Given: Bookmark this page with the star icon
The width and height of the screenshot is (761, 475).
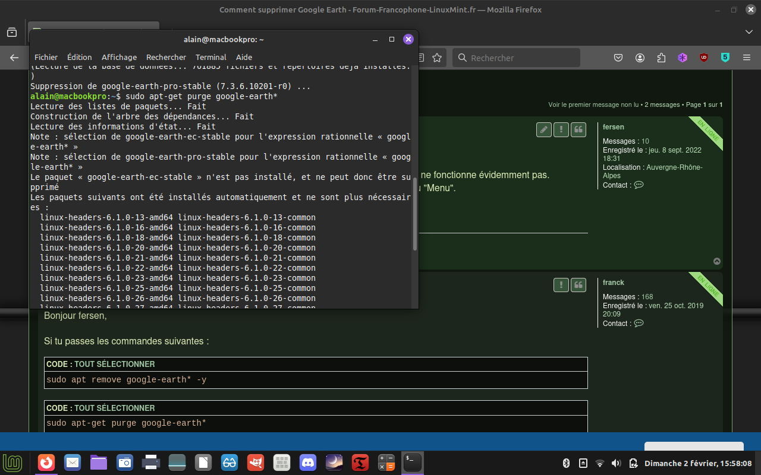Looking at the screenshot, I should [x=437, y=58].
